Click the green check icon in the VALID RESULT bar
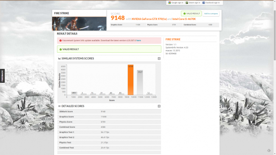This screenshot has width=276, height=155. pos(61,49)
